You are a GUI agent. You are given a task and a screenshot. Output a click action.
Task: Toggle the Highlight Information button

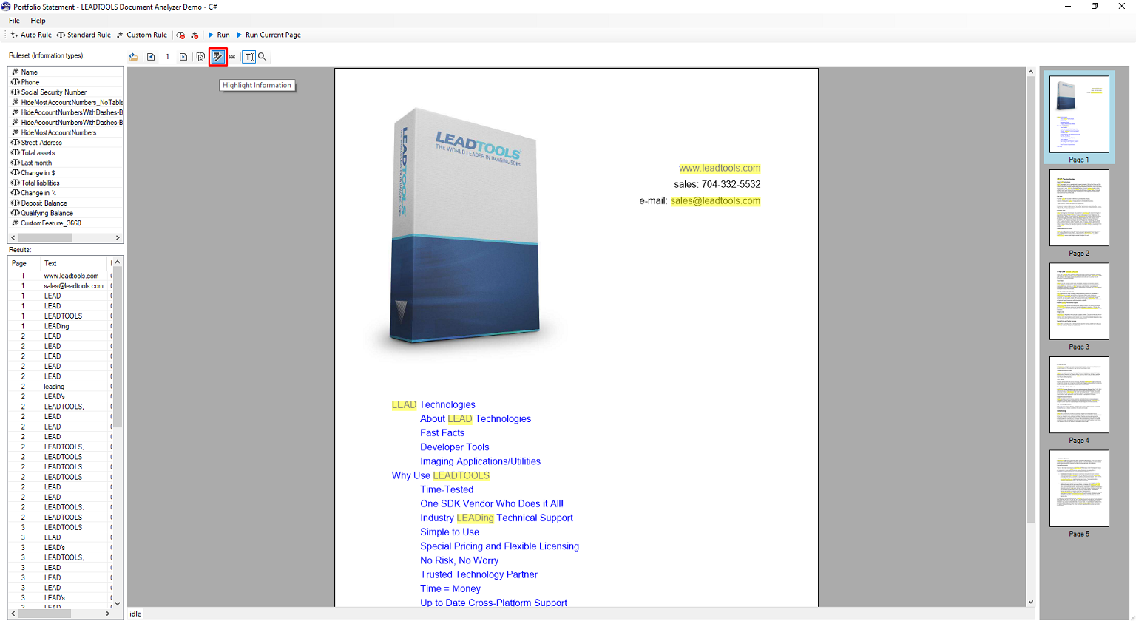(x=217, y=57)
